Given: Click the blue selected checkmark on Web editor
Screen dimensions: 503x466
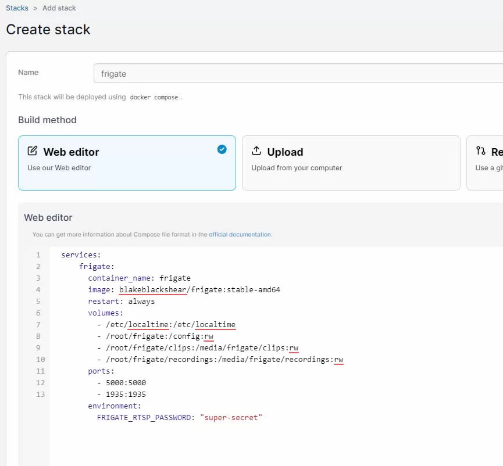Looking at the screenshot, I should [222, 149].
